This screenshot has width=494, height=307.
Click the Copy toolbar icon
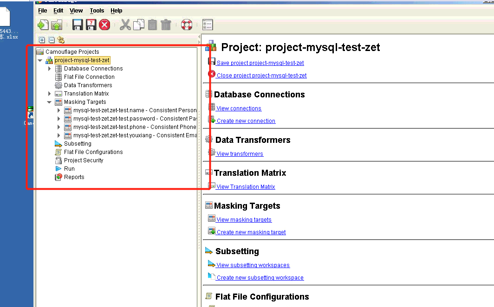(x=139, y=25)
